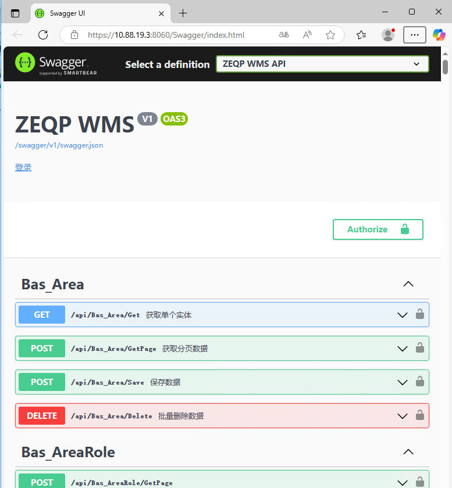Open the /swagger/v1/swagger.json link
This screenshot has height=488, width=452.
(59, 145)
